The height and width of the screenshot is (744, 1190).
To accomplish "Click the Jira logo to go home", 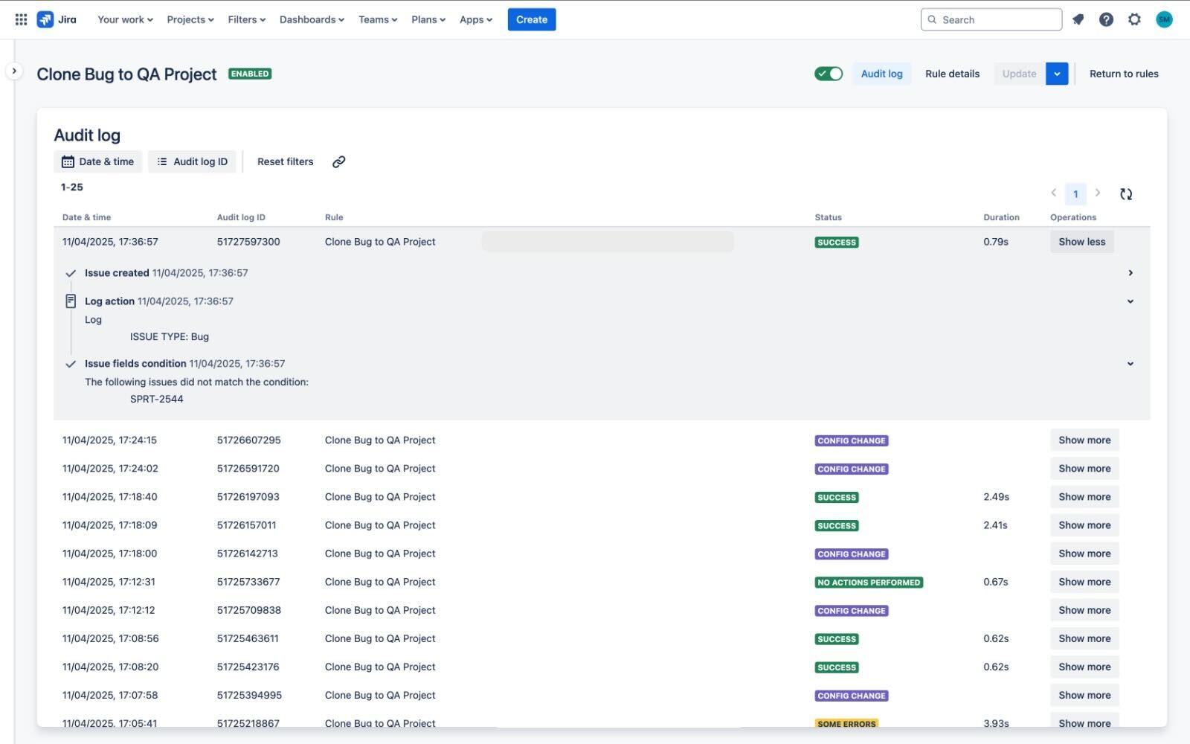I will (56, 19).
